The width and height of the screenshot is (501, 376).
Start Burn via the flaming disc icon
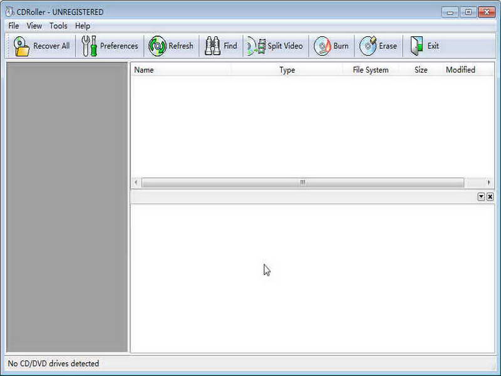click(x=322, y=46)
